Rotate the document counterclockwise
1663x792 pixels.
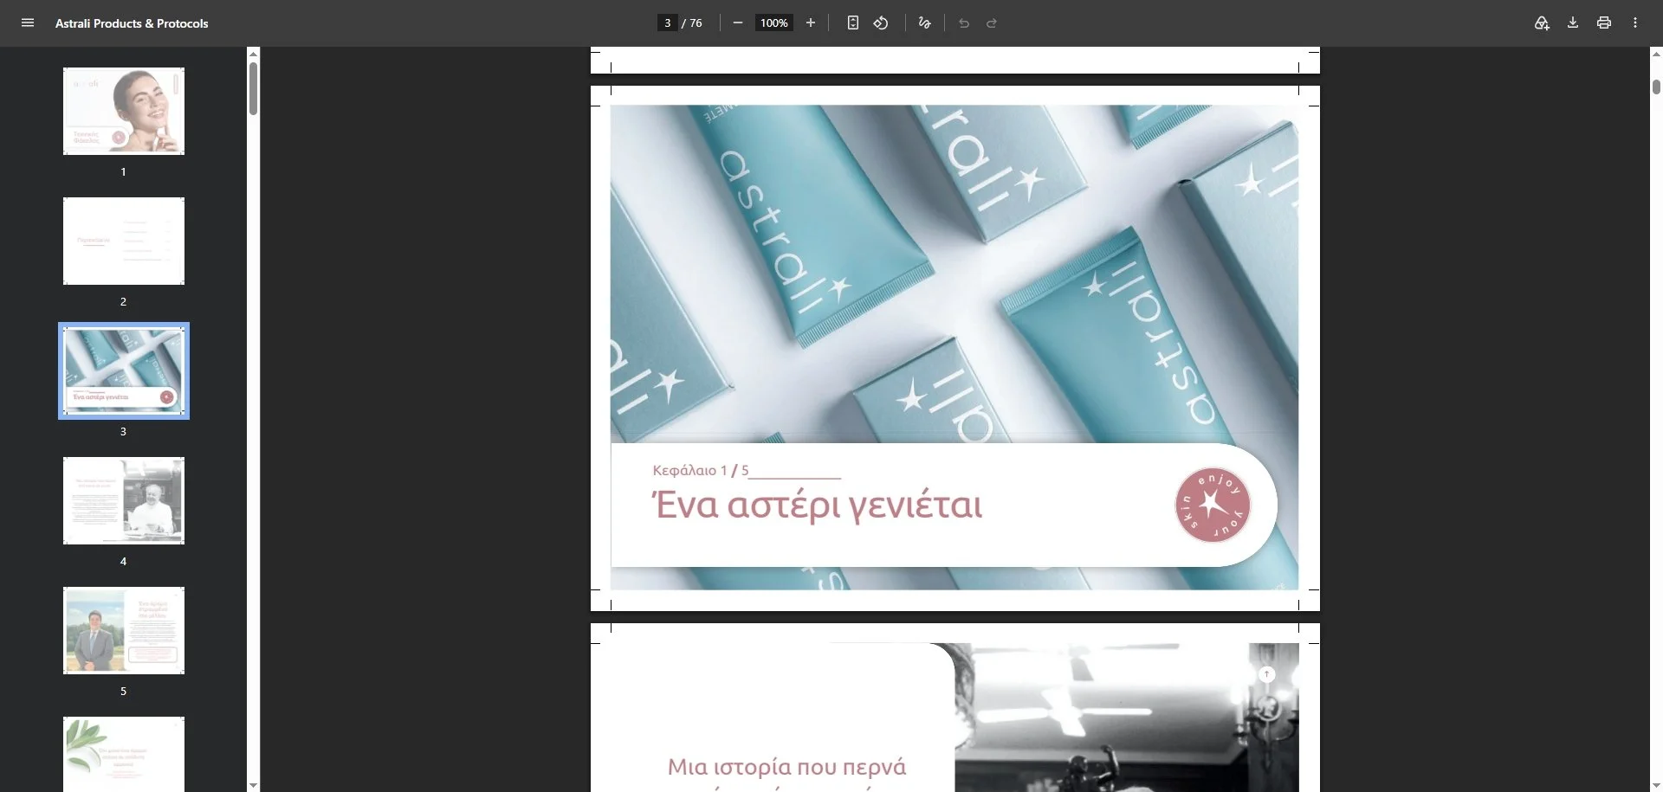pos(881,23)
